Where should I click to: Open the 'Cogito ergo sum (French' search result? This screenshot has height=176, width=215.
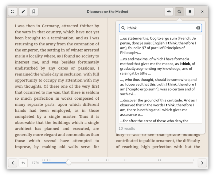pos(160,45)
